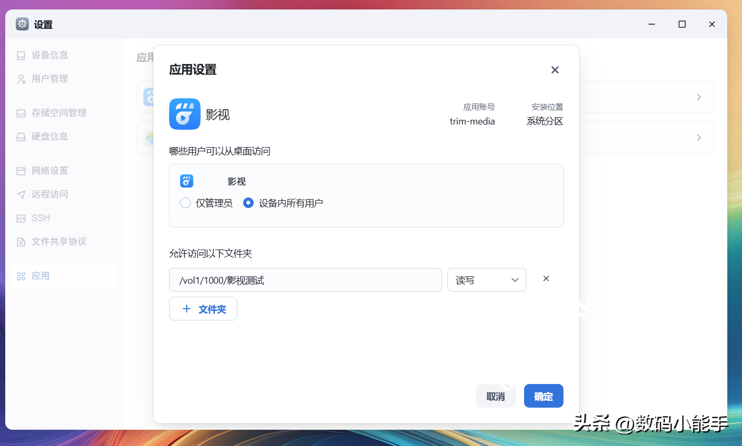The image size is (742, 446).
Task: Select the 仅管理员 radio button
Action: click(x=185, y=203)
